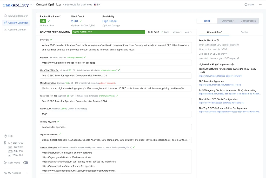Screen dimensions: 266x178
Task: Click the Keyword Research magnifier icon
Action: 5,16
